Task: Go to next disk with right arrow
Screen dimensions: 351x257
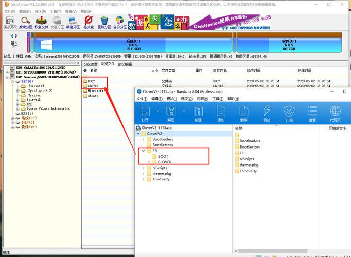Action: pyautogui.click(x=16, y=35)
